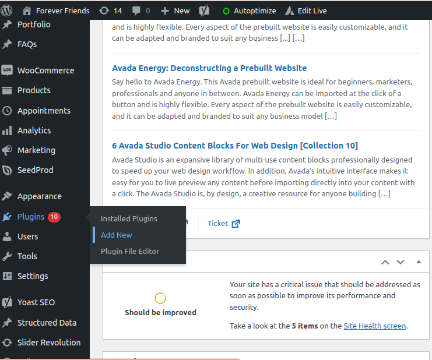This screenshot has height=360, width=432.
Task: Move Site Health widget up
Action: [385, 262]
